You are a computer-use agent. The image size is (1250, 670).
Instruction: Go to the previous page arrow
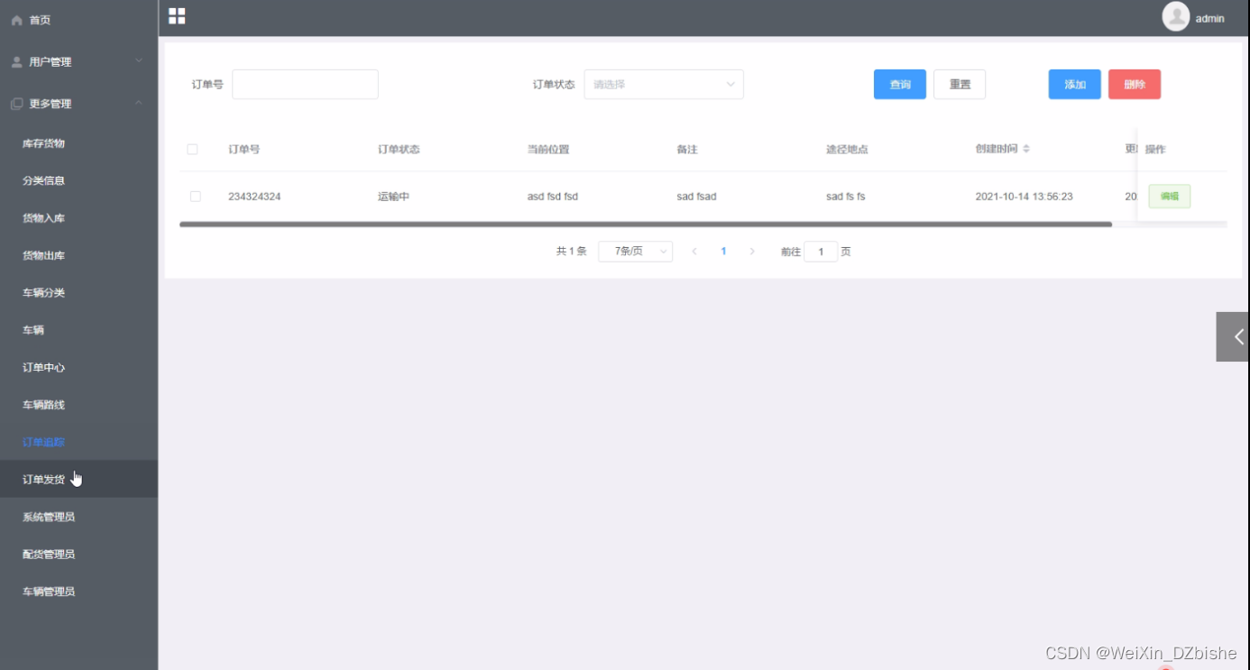click(694, 252)
